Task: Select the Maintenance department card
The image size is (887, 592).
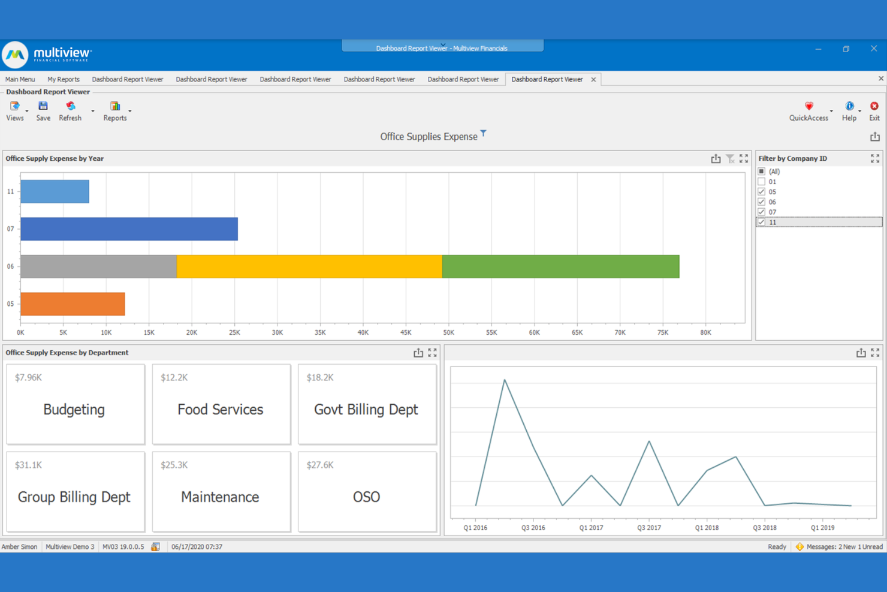Action: click(x=221, y=492)
